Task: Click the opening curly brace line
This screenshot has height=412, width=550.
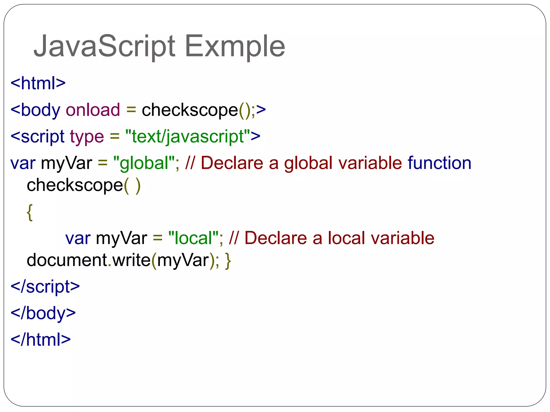Action: tap(30, 212)
